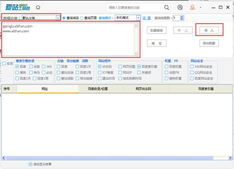Open the skin theme icon
Image resolution: width=234 pixels, height=169 pixels.
180,7
